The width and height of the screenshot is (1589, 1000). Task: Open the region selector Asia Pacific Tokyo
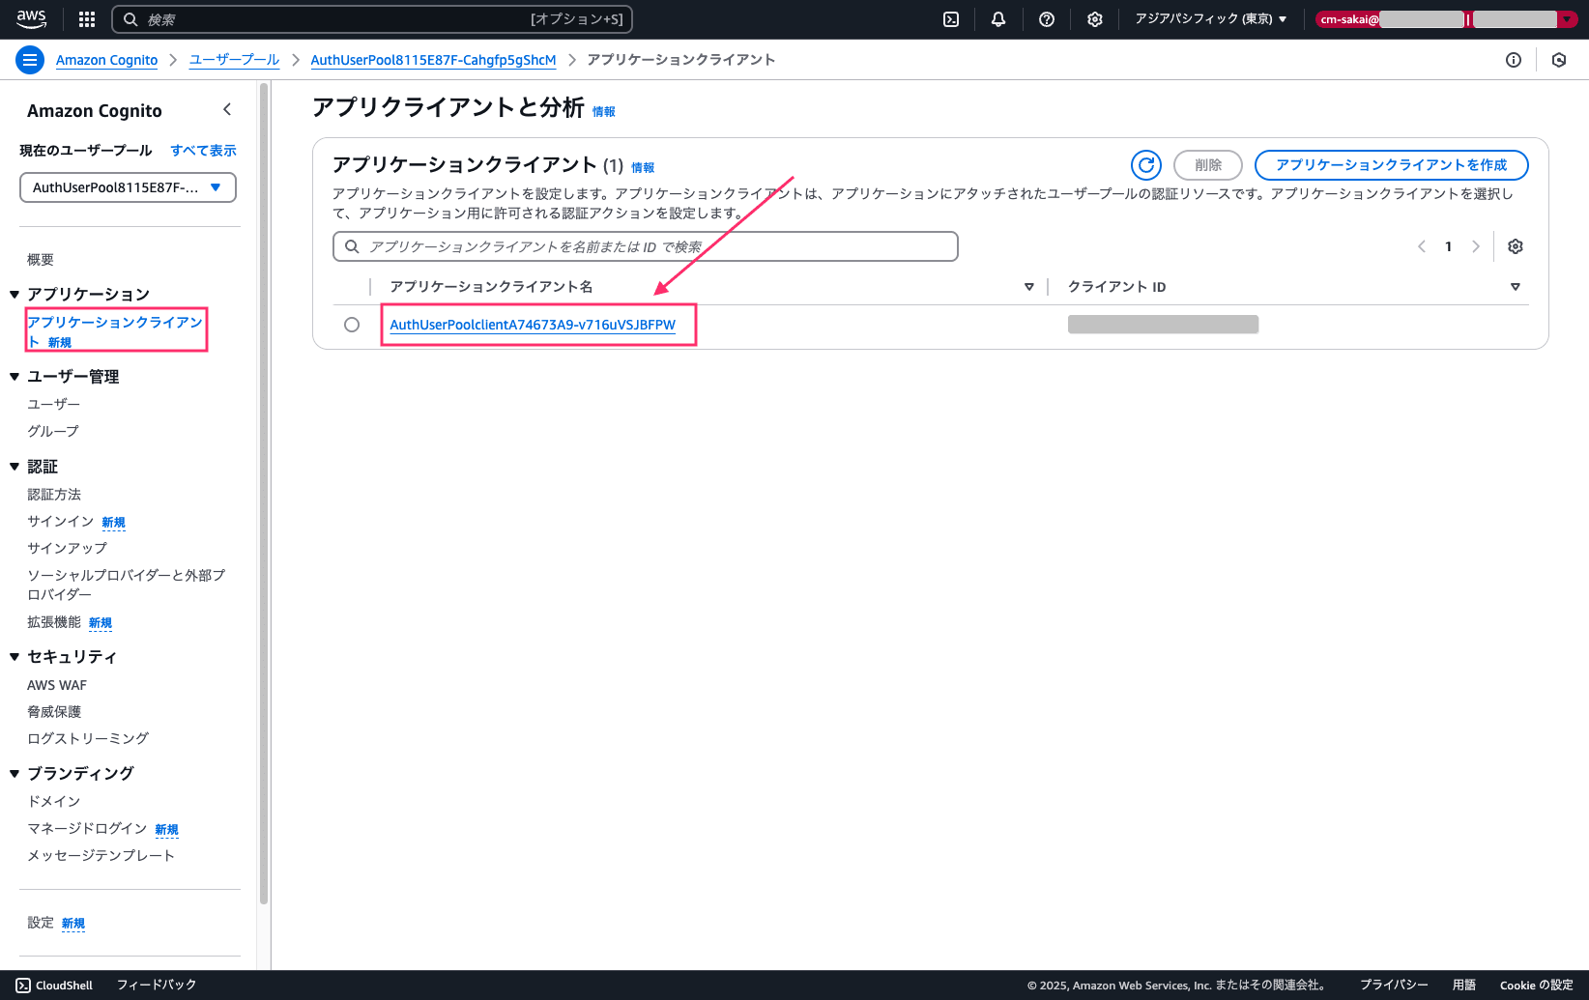[x=1211, y=19]
